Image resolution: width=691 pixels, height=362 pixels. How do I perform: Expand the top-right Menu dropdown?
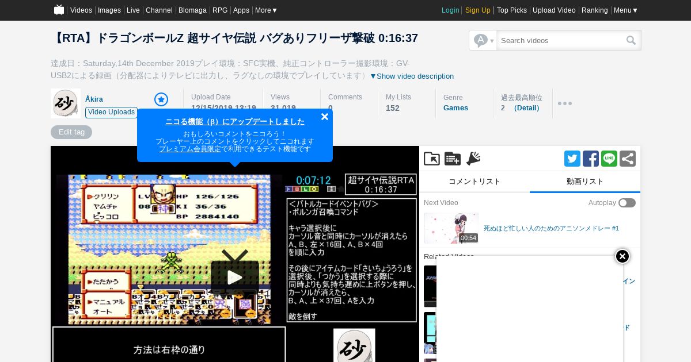(x=626, y=10)
